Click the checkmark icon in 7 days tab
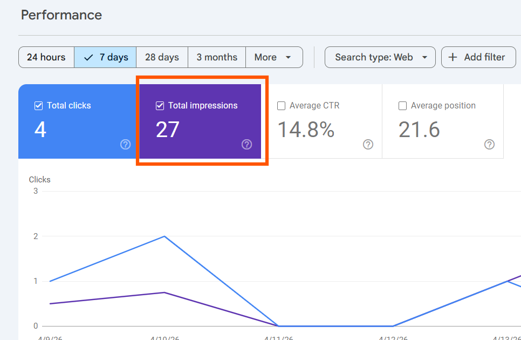521x340 pixels. (88, 57)
